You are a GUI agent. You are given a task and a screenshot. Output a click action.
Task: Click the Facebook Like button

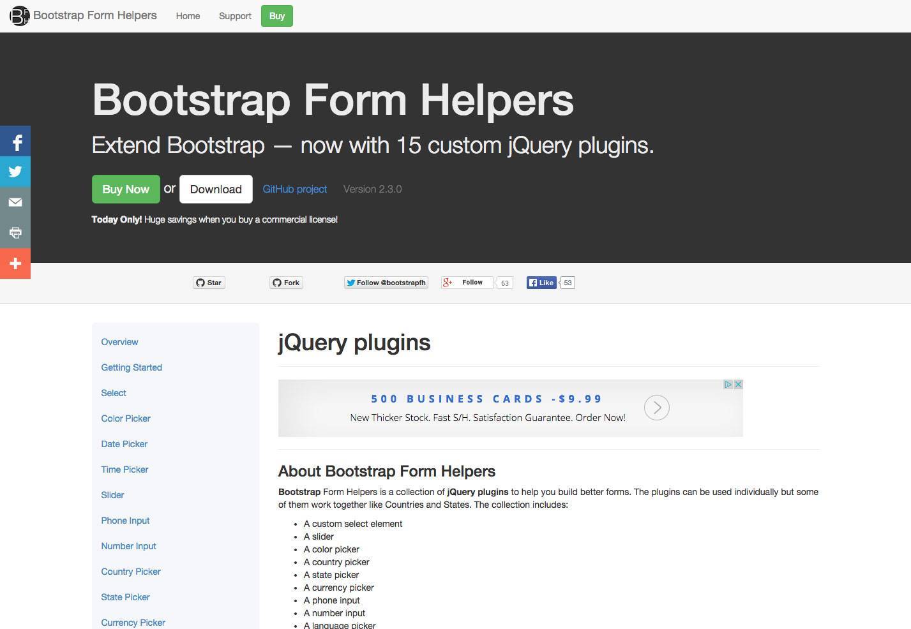tap(541, 283)
